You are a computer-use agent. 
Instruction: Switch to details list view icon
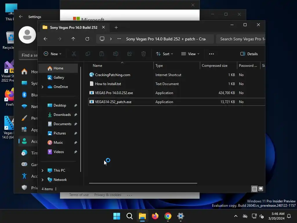pyautogui.click(x=254, y=189)
